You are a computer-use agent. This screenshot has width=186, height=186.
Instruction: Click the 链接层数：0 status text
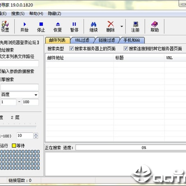tap(20, 180)
